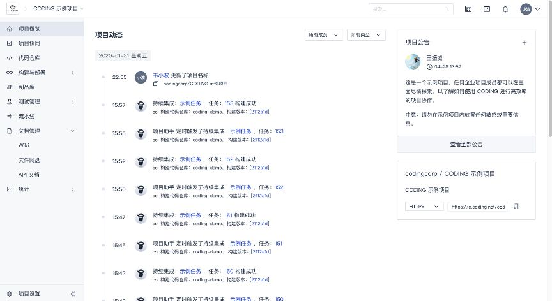Click the 小波 avatar at 22:55 entry

point(141,77)
